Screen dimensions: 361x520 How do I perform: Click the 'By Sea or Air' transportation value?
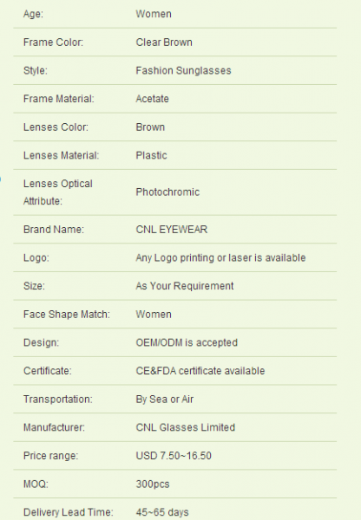tap(165, 399)
